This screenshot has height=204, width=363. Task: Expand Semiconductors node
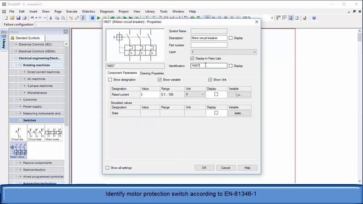click(x=20, y=170)
